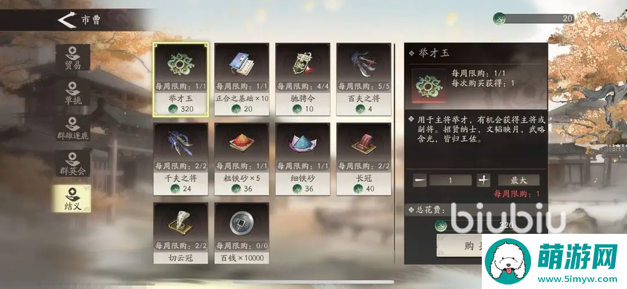Screen dimensions: 627x289
Task: Switch to the 单挑 tab
Action: click(73, 93)
